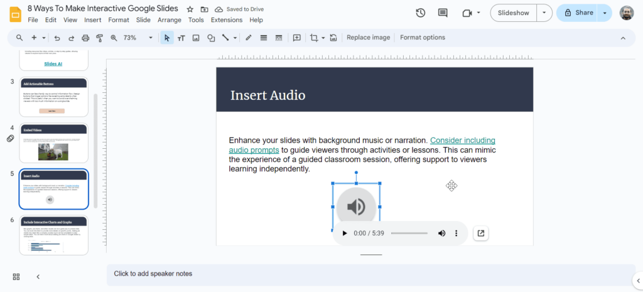Image resolution: width=643 pixels, height=292 pixels.
Task: Open audio in new window
Action: pyautogui.click(x=480, y=234)
